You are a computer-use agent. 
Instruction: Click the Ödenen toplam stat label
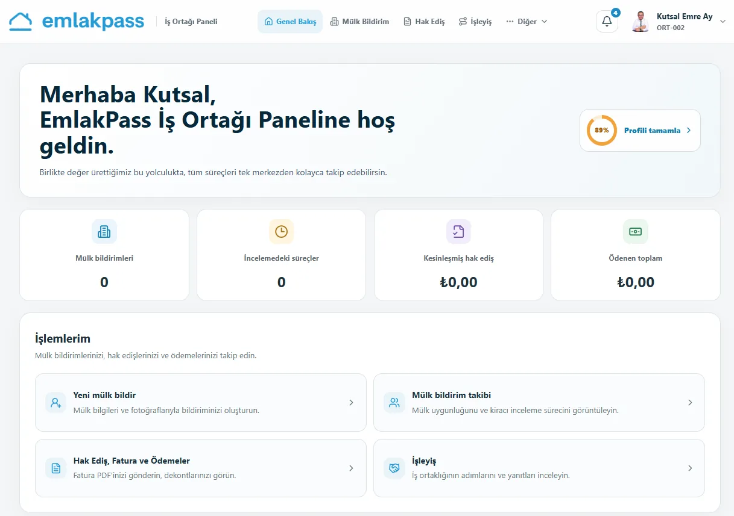tap(636, 258)
